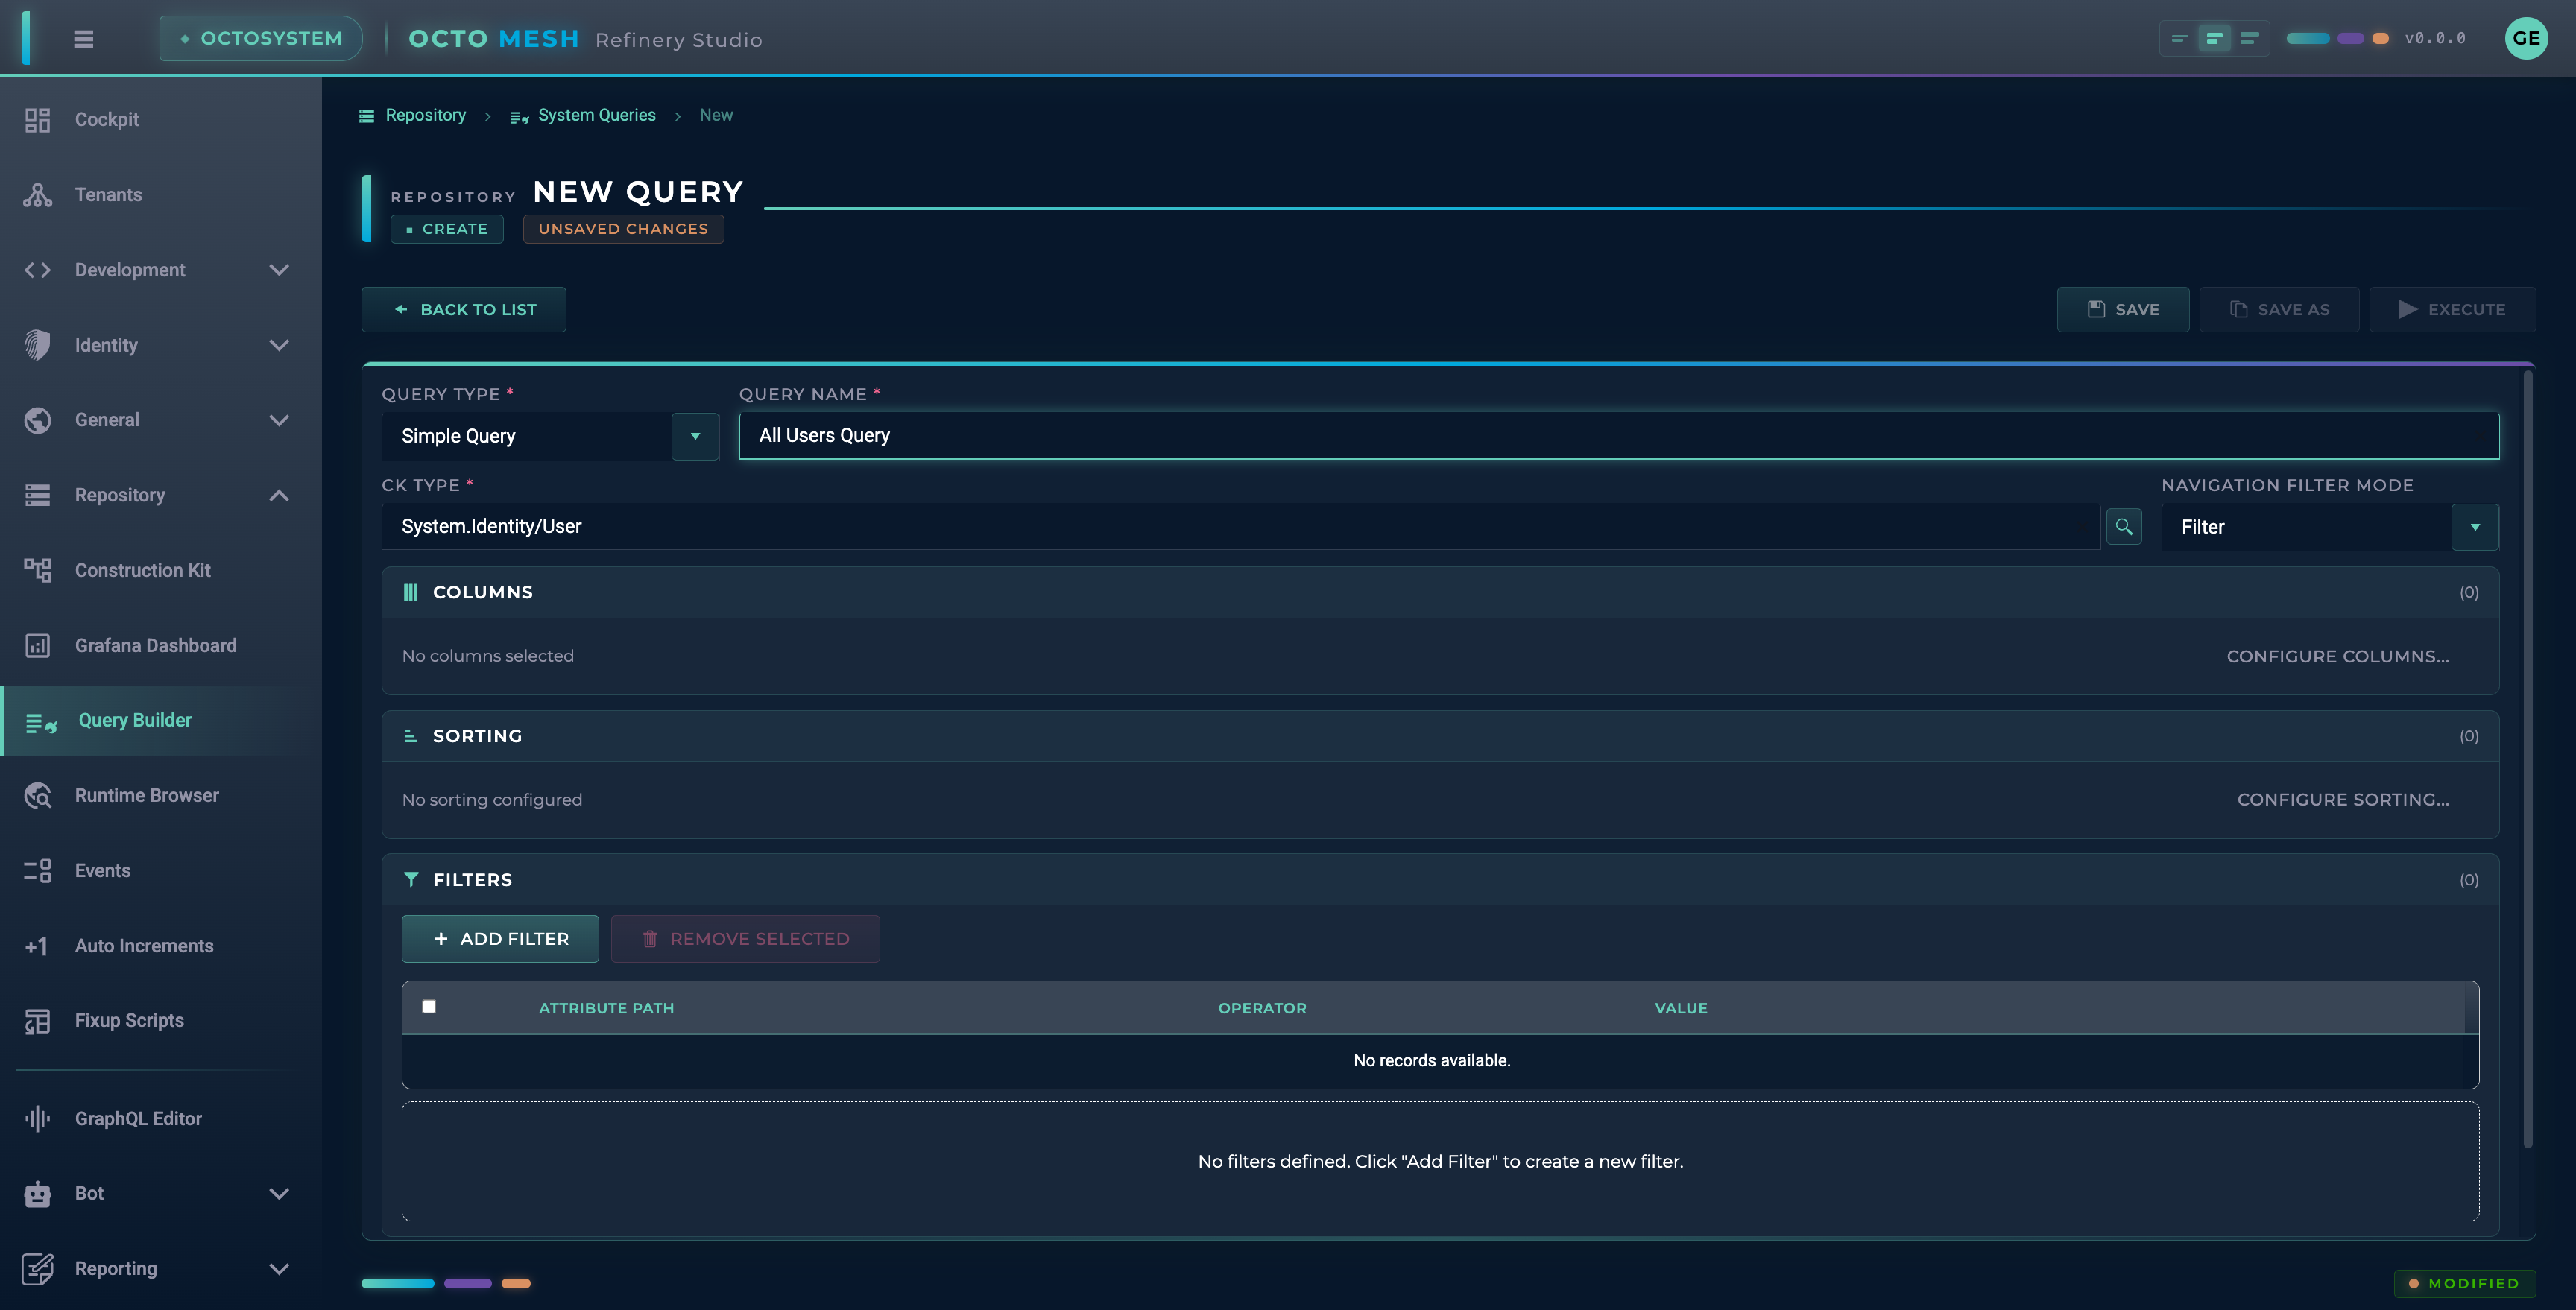The image size is (2576, 1310).
Task: Expand the Identity sidebar section
Action: coord(279,345)
